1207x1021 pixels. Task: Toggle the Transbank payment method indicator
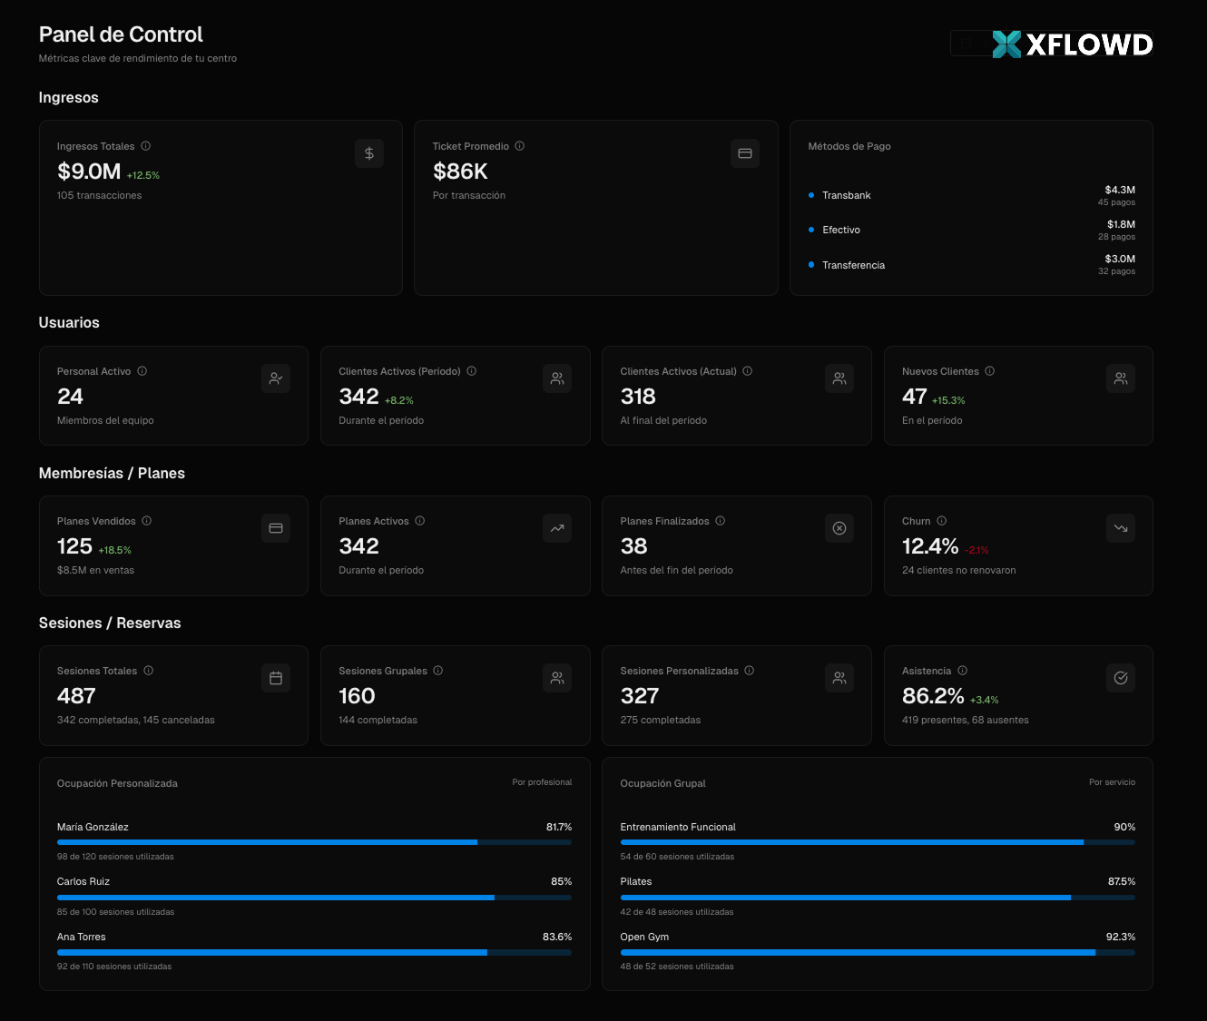click(811, 195)
